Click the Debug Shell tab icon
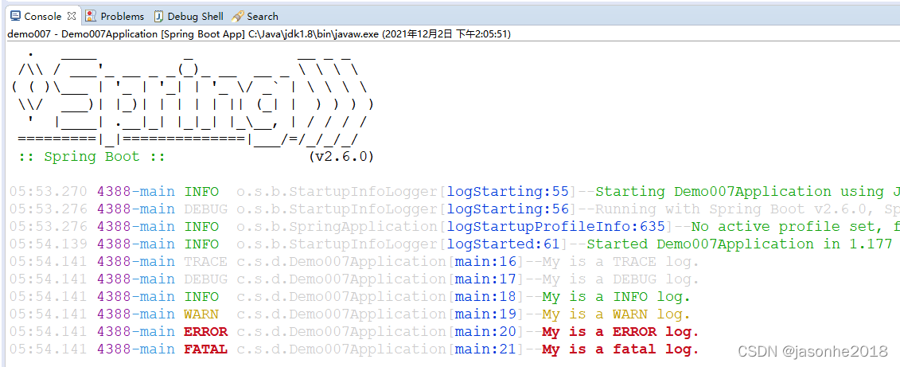Image resolution: width=900 pixels, height=367 pixels. (x=159, y=16)
